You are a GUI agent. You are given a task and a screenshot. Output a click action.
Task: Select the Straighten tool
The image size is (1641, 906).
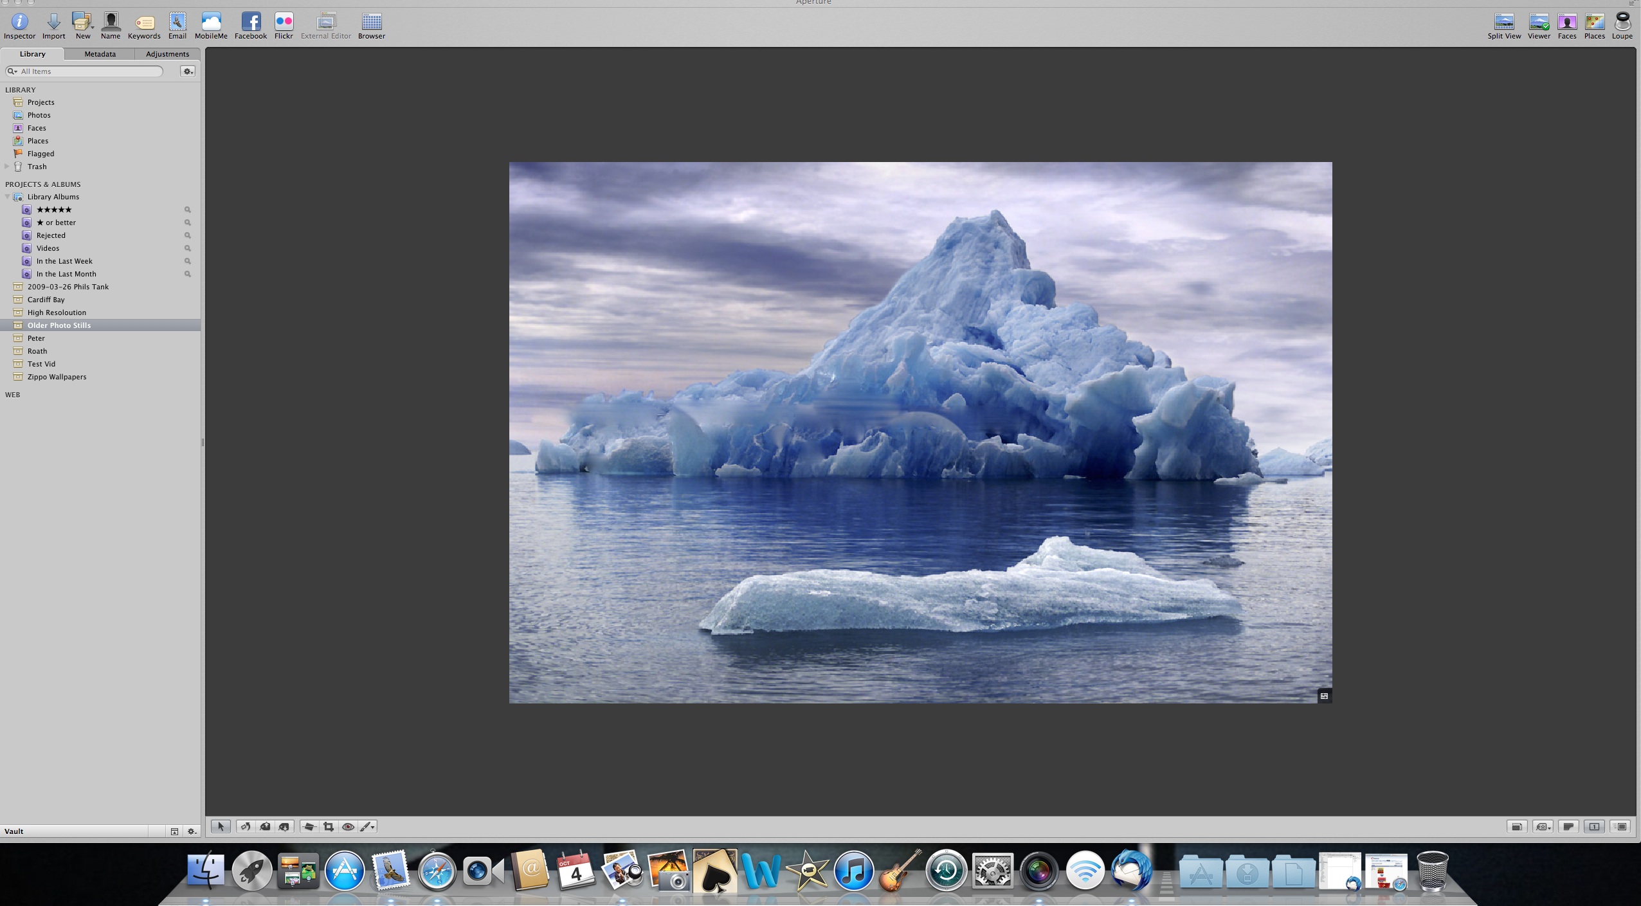click(x=309, y=826)
